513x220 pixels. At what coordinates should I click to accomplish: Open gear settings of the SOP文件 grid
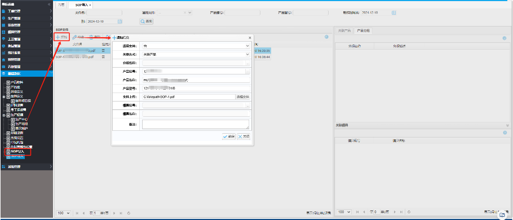coord(326,37)
